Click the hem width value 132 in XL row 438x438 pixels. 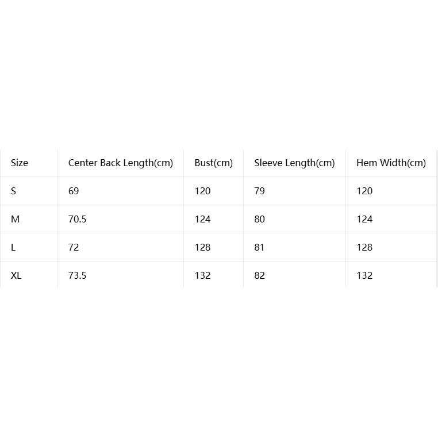click(364, 276)
